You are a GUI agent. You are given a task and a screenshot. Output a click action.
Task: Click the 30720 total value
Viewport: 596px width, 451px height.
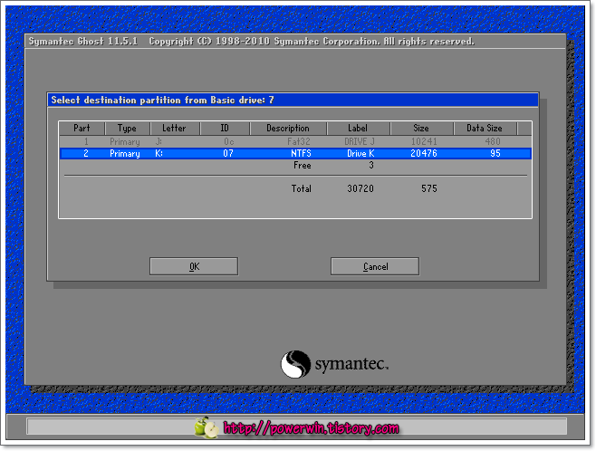(360, 188)
